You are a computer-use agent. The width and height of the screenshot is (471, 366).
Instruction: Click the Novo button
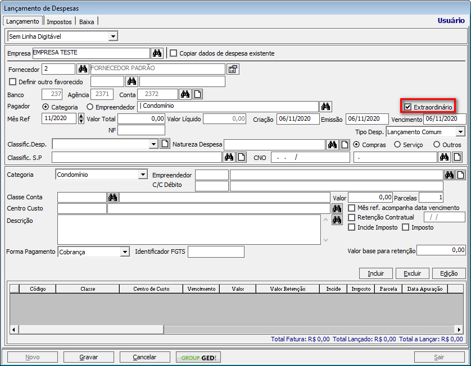coord(33,358)
